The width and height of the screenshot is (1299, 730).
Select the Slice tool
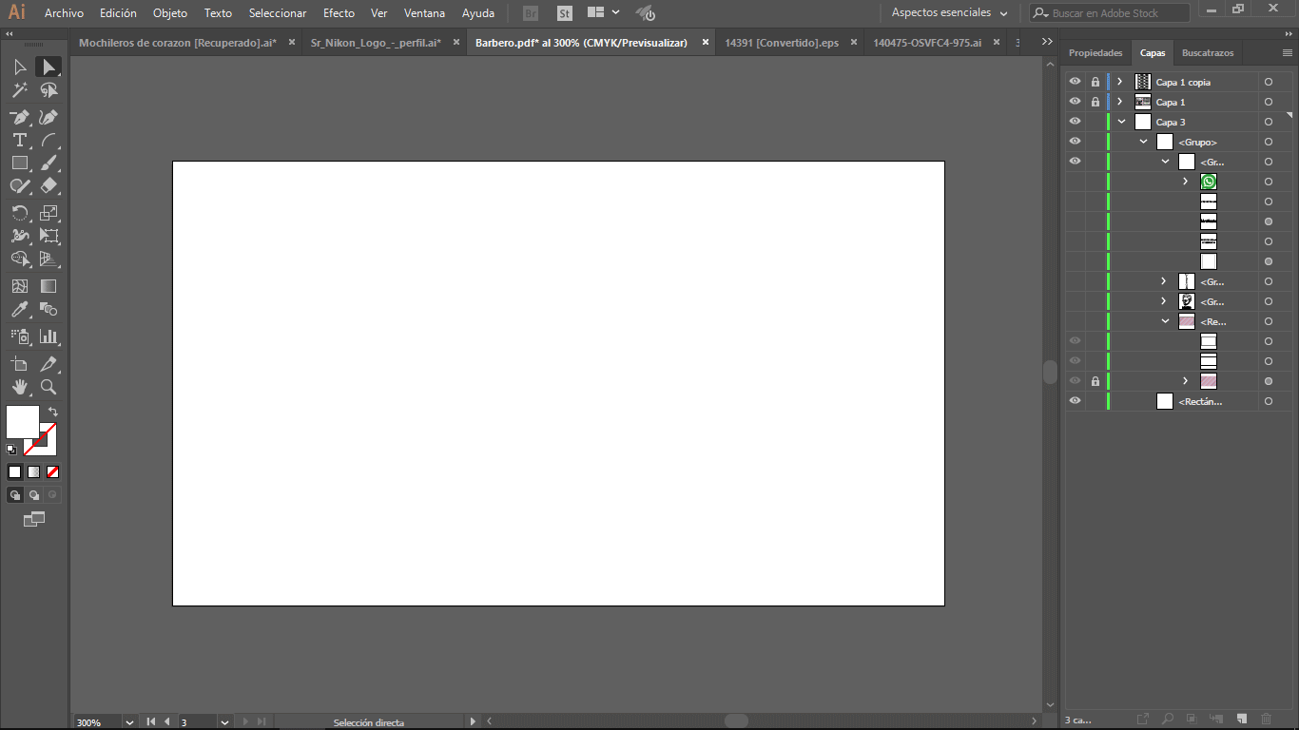[x=48, y=364]
